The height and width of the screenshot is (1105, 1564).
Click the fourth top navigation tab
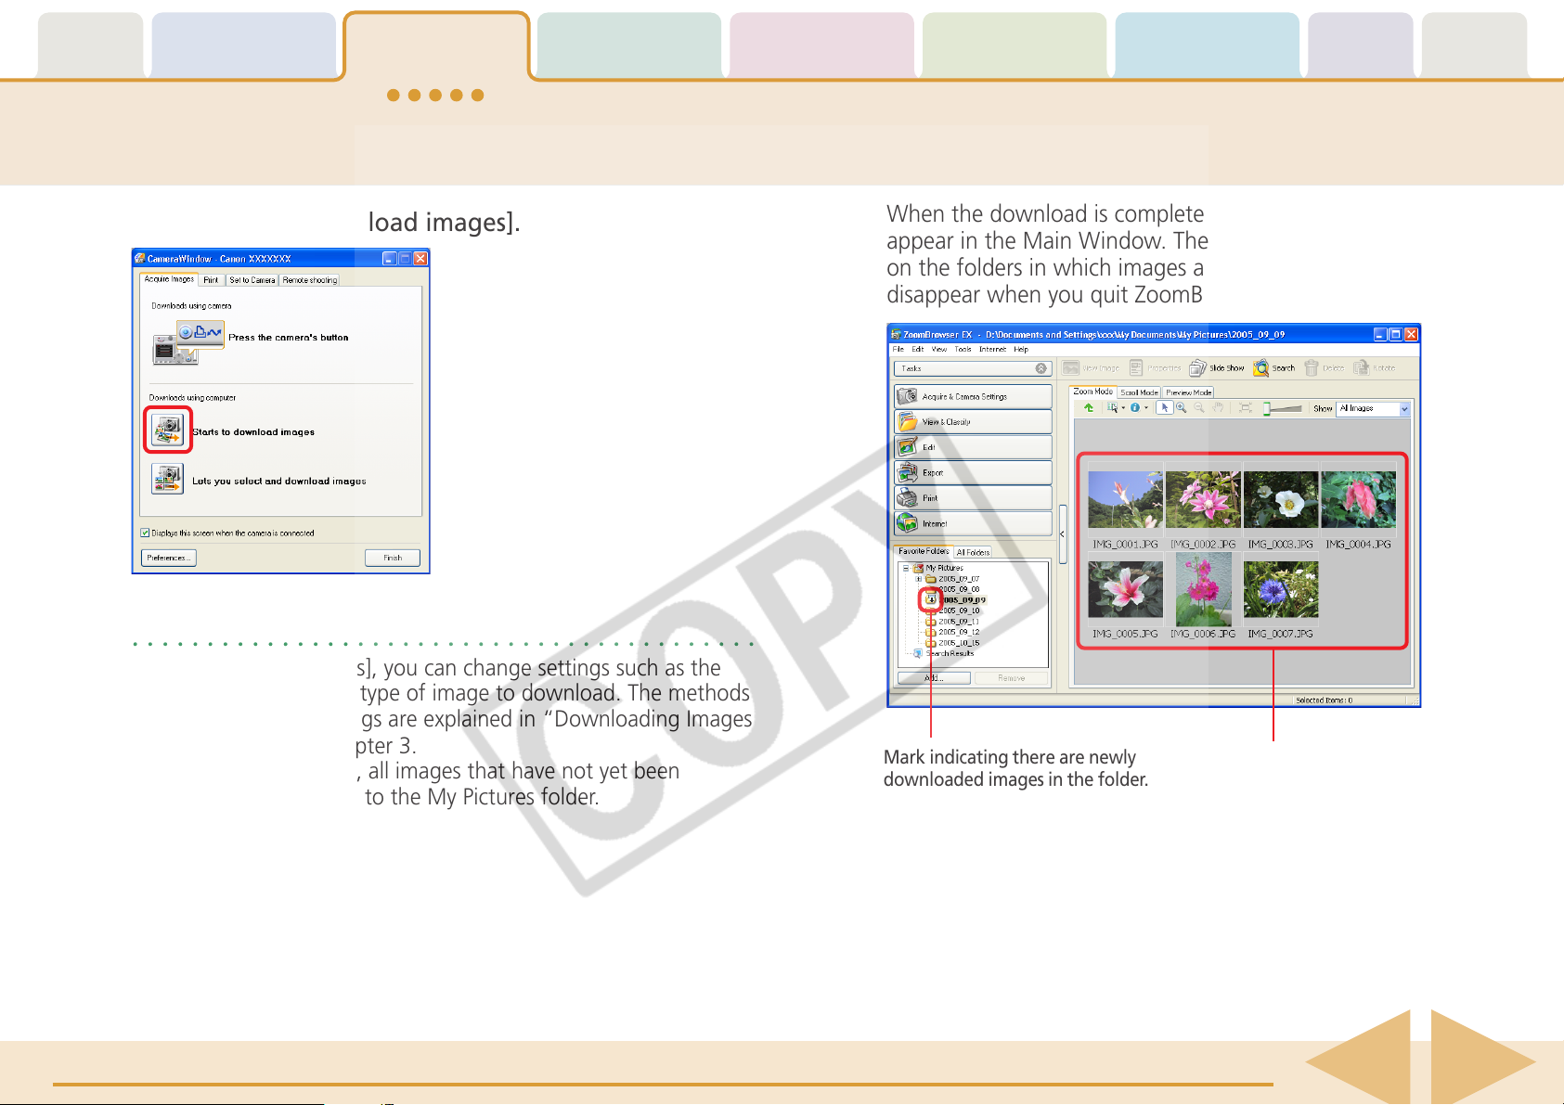(x=629, y=45)
